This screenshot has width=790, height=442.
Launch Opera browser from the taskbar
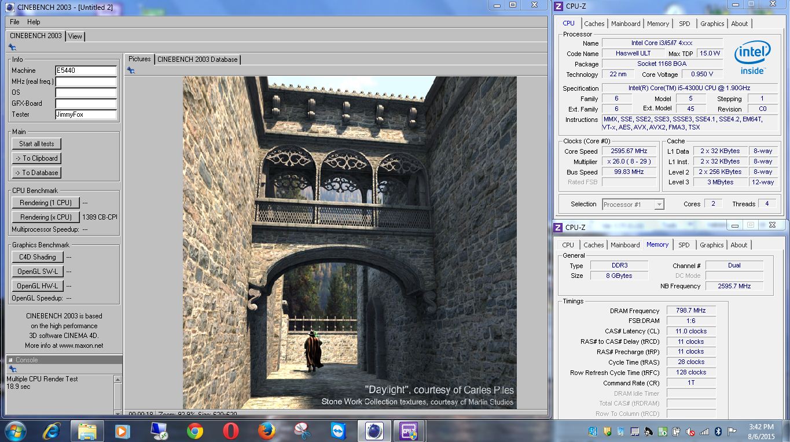(230, 431)
